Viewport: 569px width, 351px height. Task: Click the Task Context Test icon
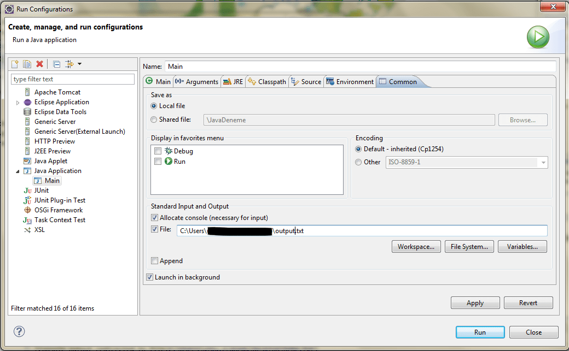click(27, 220)
